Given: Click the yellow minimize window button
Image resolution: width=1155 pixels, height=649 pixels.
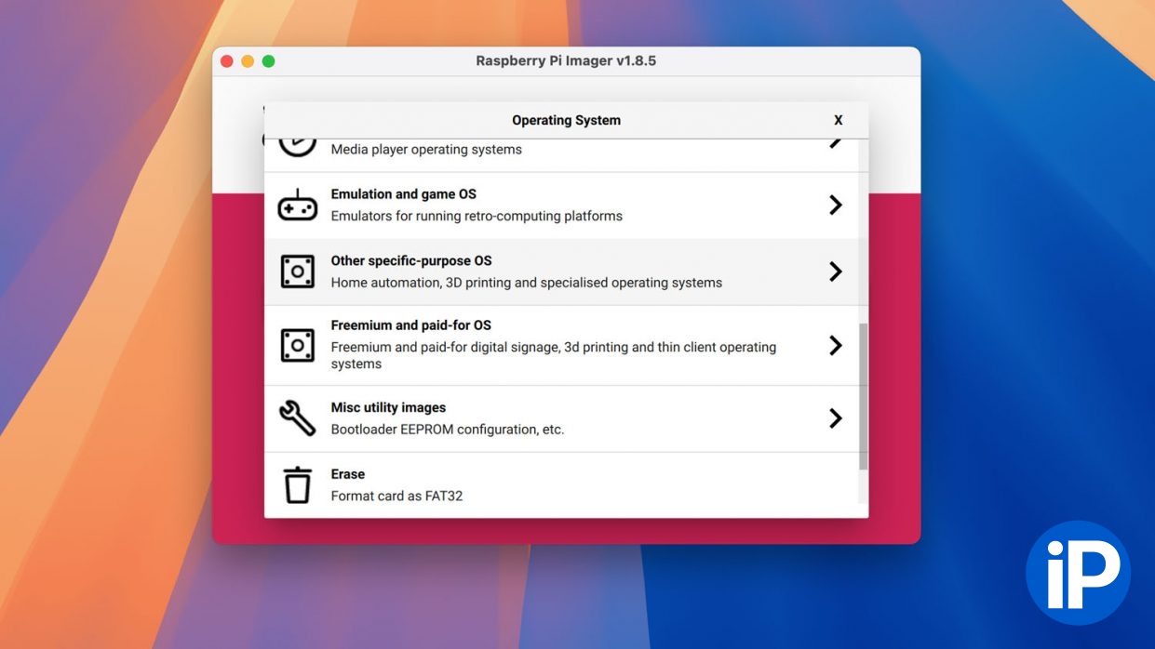Looking at the screenshot, I should coord(248,61).
